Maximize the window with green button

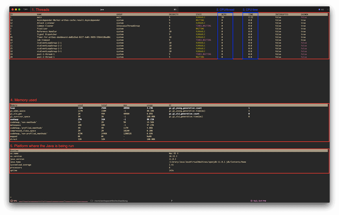tap(19, 9)
